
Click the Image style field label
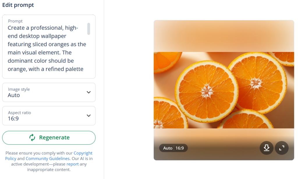[19, 90]
